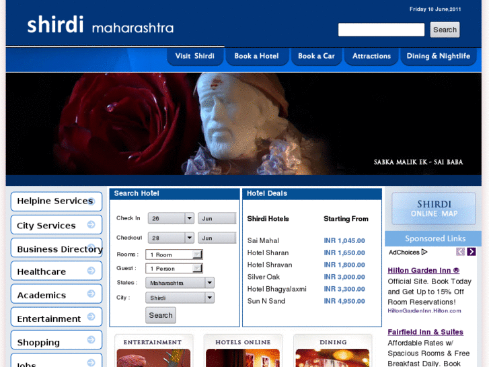This screenshot has width=489, height=367.
Task: Click the arrow icon beside City Services
Action: pos(91,224)
